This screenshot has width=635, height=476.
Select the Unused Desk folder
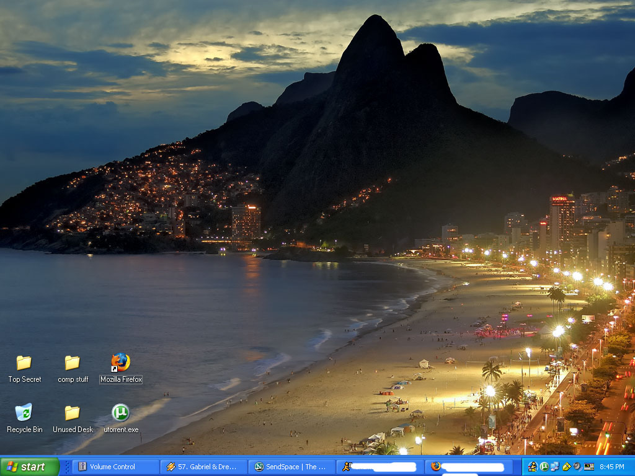pos(73,413)
